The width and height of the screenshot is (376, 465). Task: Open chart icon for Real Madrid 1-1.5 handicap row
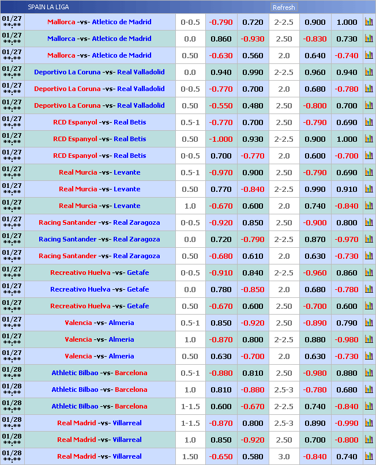coord(369,423)
